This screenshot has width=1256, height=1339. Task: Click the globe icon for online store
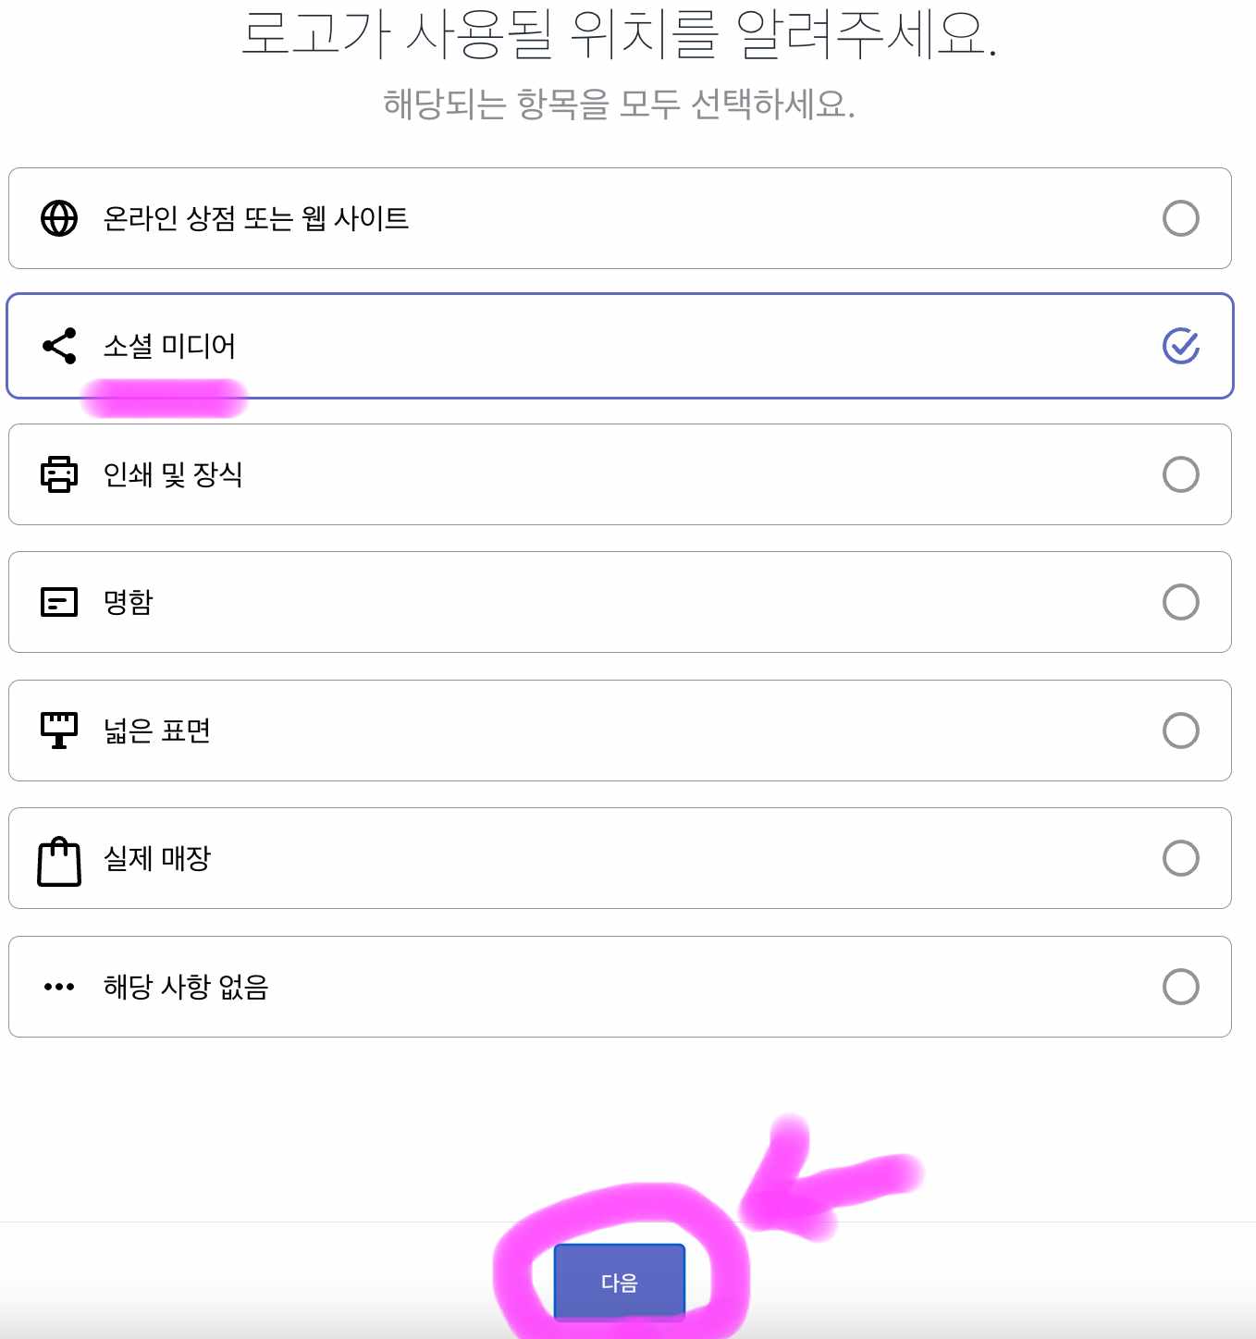59,219
